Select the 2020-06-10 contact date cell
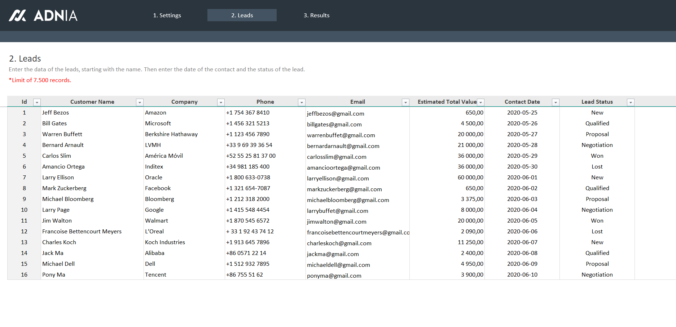The height and width of the screenshot is (327, 676). (522, 275)
